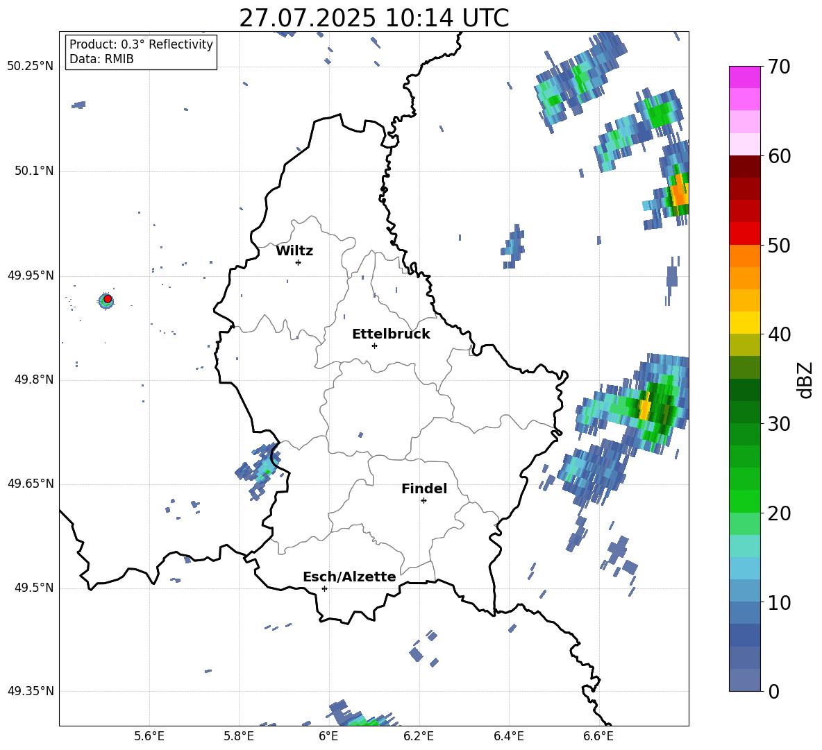Select the Ettelbruck label on map
Screen dimensions: 822x750
click(391, 334)
